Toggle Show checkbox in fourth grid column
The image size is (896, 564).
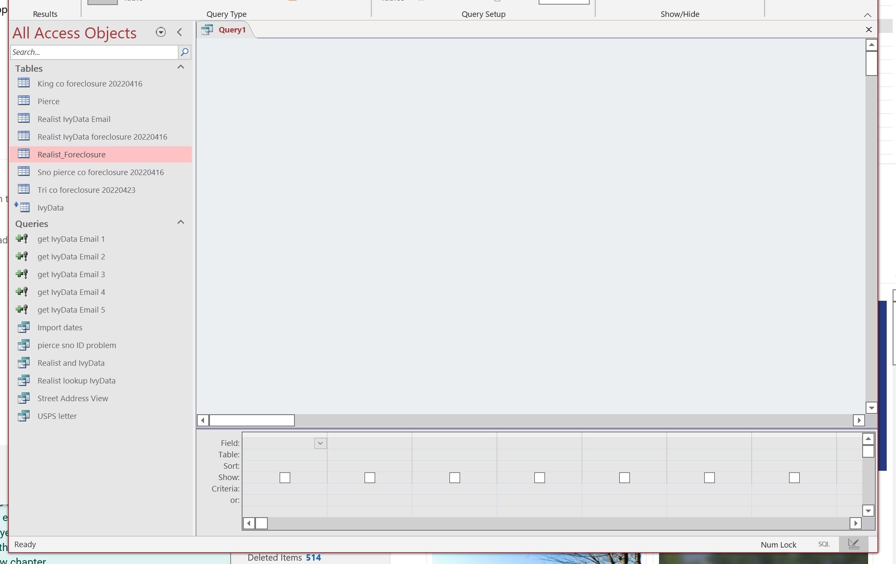click(x=539, y=478)
